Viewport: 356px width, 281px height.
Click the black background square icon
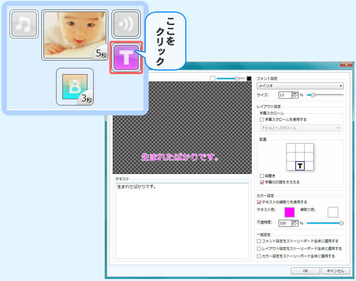tap(249, 78)
